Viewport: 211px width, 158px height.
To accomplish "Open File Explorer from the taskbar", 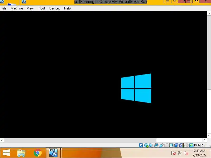I will pos(21,153).
